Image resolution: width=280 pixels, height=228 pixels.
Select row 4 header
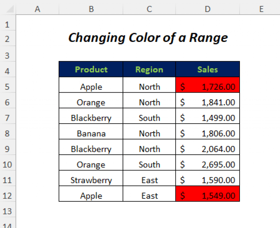[x=8, y=69]
